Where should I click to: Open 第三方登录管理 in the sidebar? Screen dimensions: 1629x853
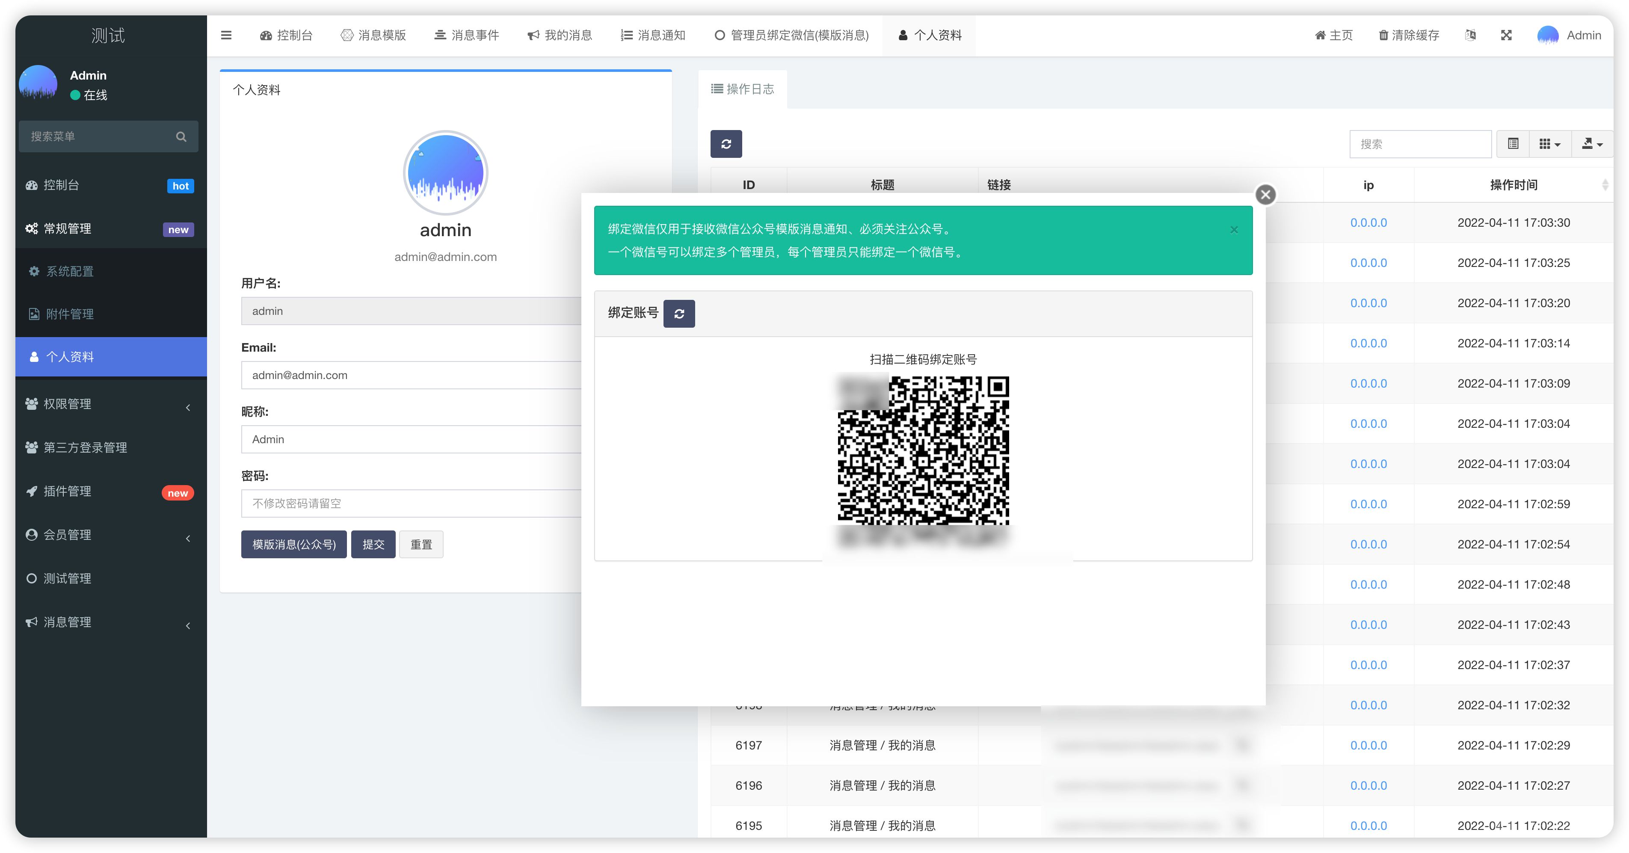point(111,448)
